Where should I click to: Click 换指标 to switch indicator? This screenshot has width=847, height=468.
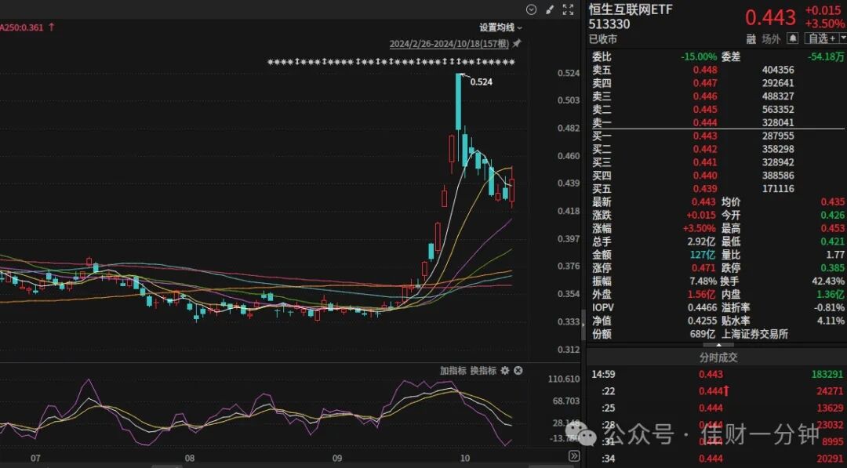click(483, 370)
